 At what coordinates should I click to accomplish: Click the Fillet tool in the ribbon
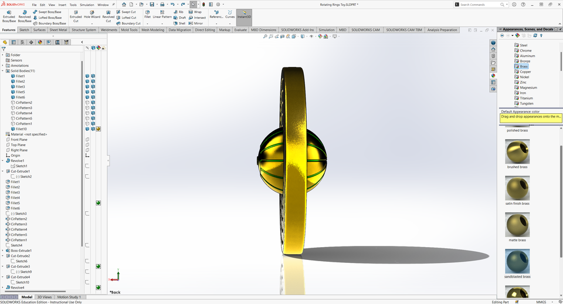(x=148, y=14)
